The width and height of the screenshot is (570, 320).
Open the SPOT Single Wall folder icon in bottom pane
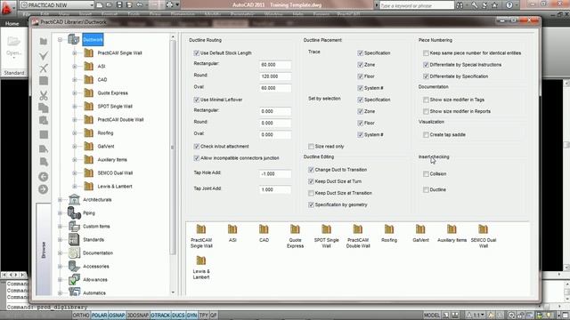[x=326, y=229]
